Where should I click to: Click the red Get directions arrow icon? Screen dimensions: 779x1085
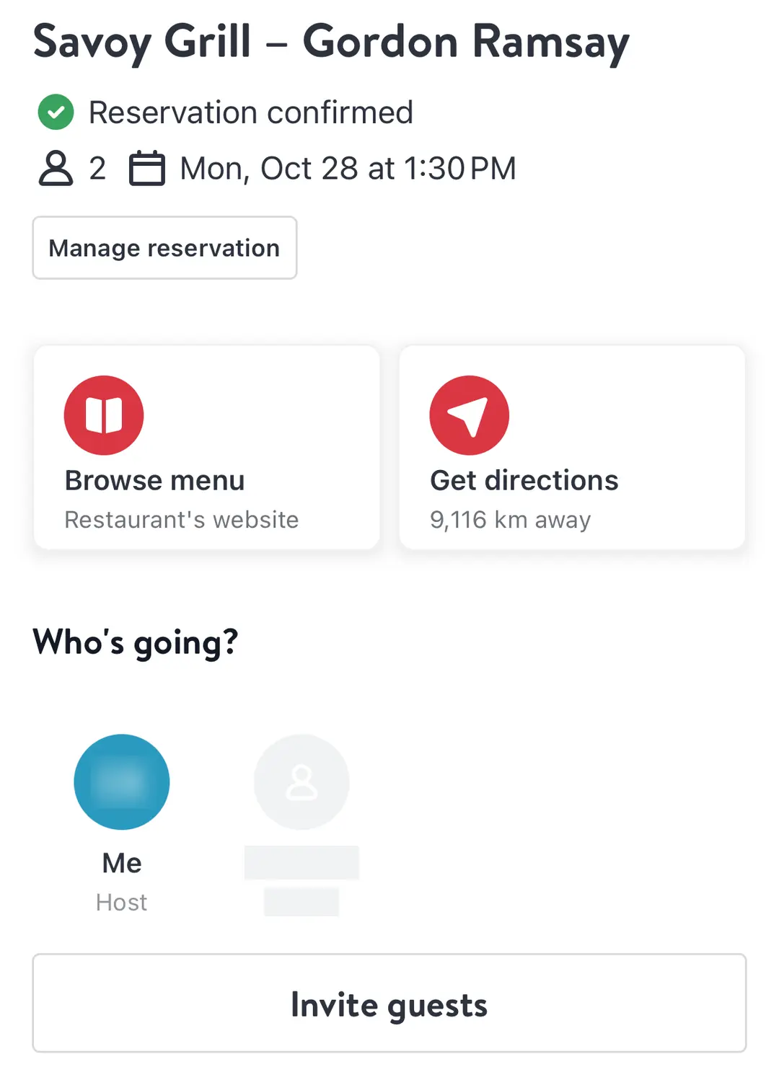pyautogui.click(x=470, y=415)
